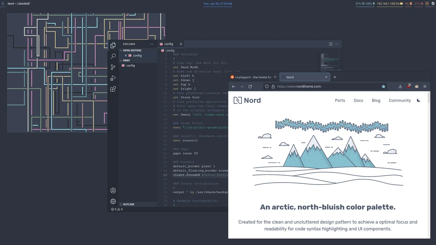Toggle the bookmark star for nordtheme.com
This screenshot has width=436, height=245.
(x=384, y=87)
